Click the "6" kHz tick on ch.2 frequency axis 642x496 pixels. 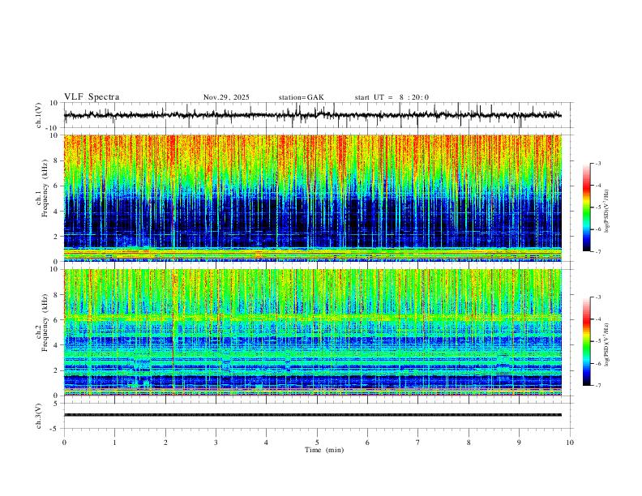coord(56,319)
